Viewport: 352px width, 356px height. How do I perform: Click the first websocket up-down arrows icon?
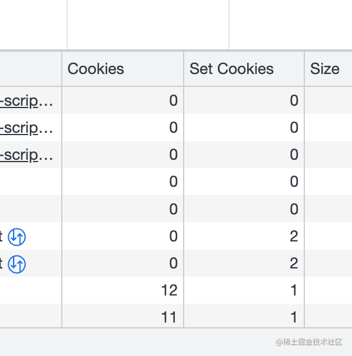(17, 237)
